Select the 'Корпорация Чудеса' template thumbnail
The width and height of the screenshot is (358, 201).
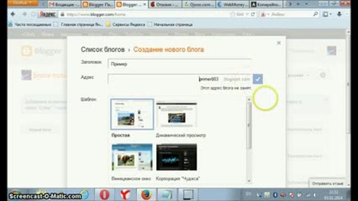(x=177, y=157)
